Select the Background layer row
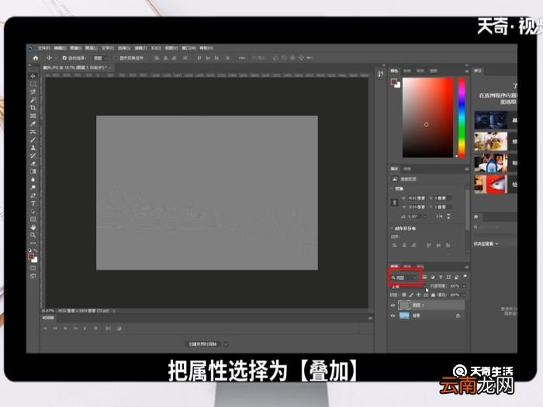Image resolution: width=543 pixels, height=407 pixels. pyautogui.click(x=427, y=316)
